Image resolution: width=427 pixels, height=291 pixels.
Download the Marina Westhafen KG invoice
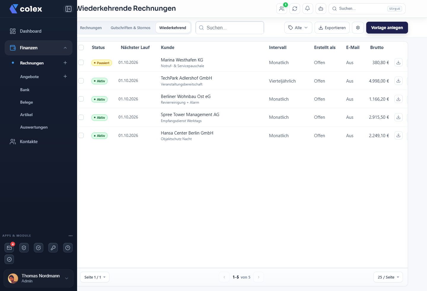click(399, 62)
